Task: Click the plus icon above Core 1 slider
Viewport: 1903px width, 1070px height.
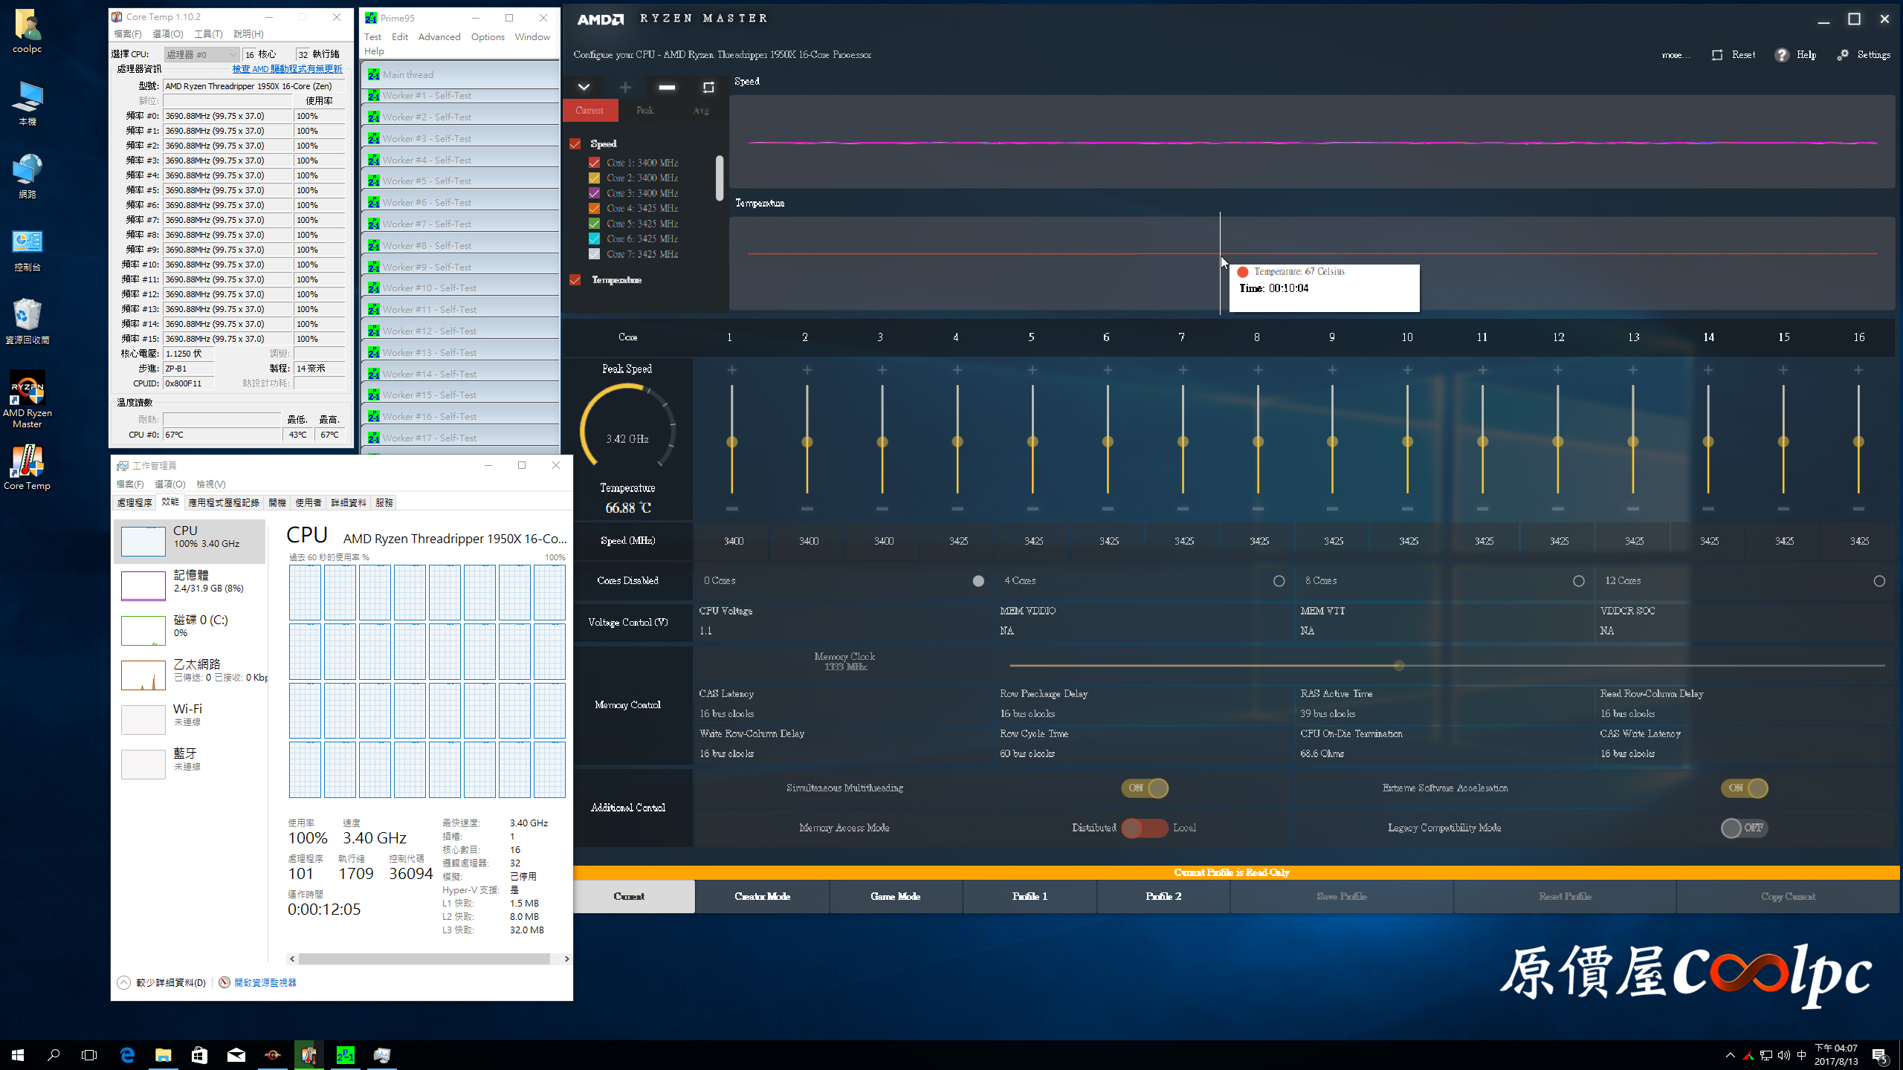Action: pos(732,370)
